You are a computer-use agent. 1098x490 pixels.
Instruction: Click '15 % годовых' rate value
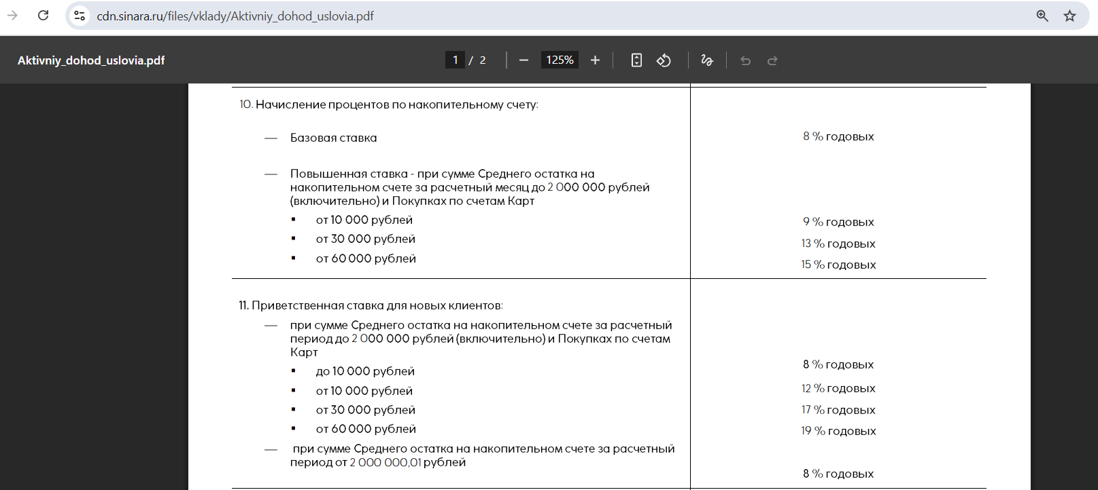(x=838, y=265)
